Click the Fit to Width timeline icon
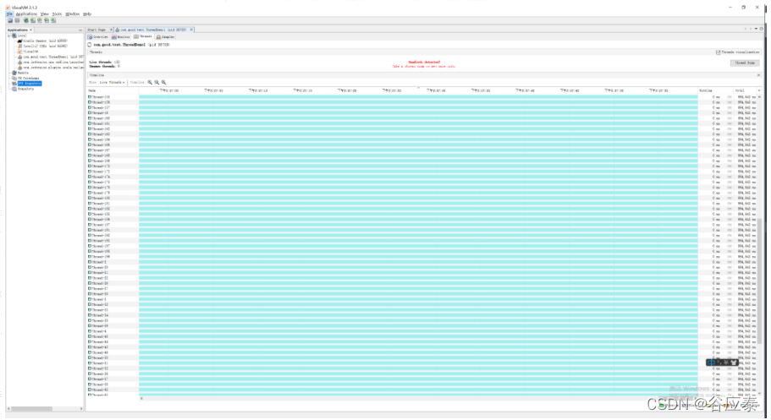Image resolution: width=771 pixels, height=420 pixels. pos(163,83)
